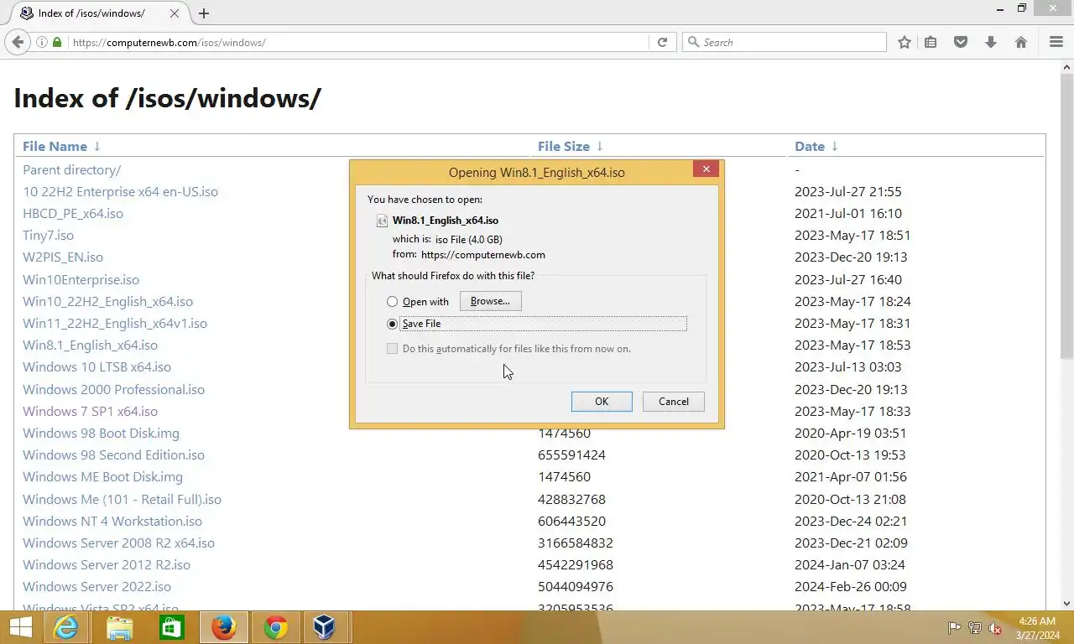Click file size 655591424 cell
This screenshot has height=644, width=1074.
pyautogui.click(x=571, y=454)
